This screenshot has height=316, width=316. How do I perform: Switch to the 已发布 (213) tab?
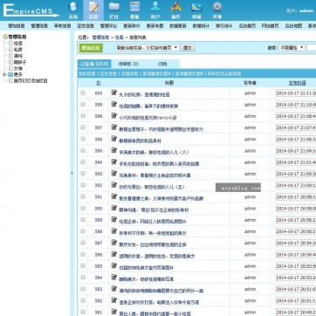pos(94,64)
